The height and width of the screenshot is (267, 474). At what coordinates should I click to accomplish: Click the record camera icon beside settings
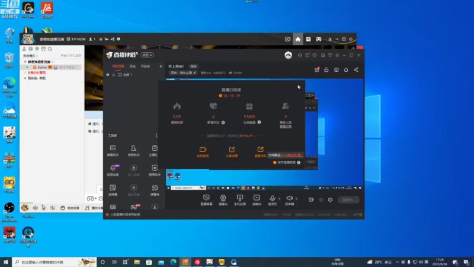coord(311,200)
